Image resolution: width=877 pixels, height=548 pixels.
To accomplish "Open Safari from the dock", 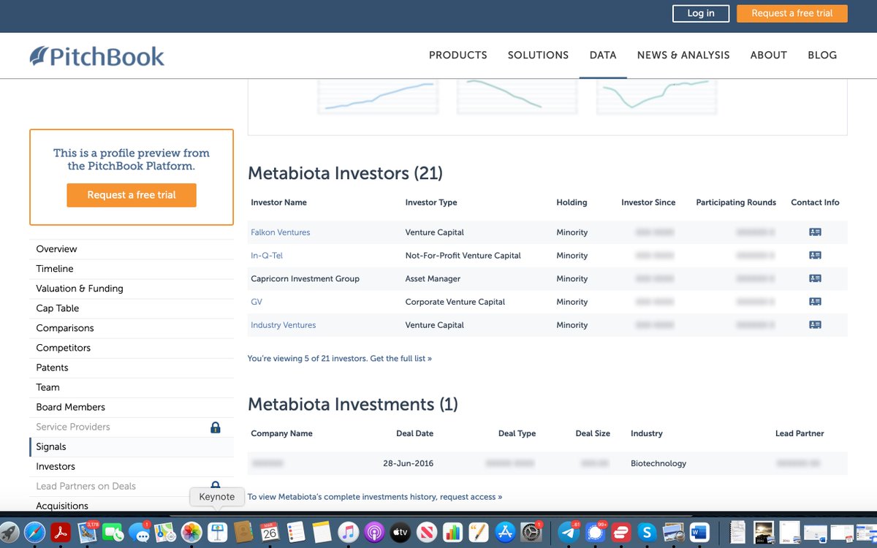I will [x=34, y=532].
